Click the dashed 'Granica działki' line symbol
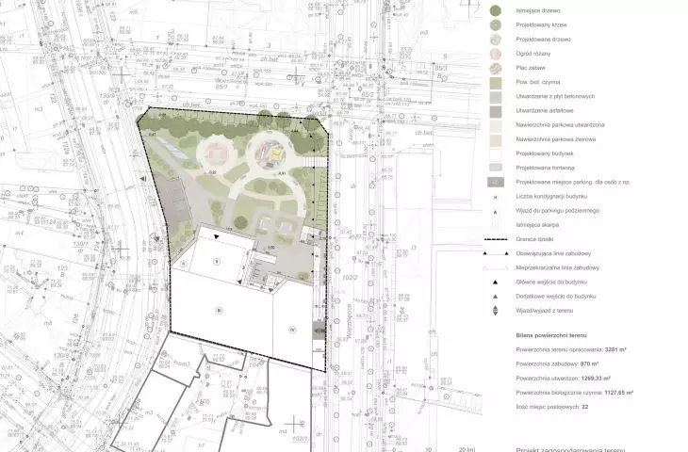The height and width of the screenshot is (452, 688). tap(496, 239)
